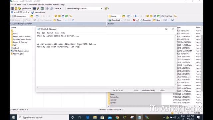213x120 pixels.
Task: Go to local root directory icon
Action: click(59, 16)
